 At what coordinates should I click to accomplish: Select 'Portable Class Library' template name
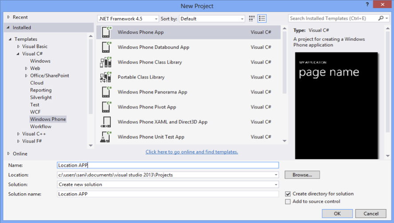[x=141, y=77]
